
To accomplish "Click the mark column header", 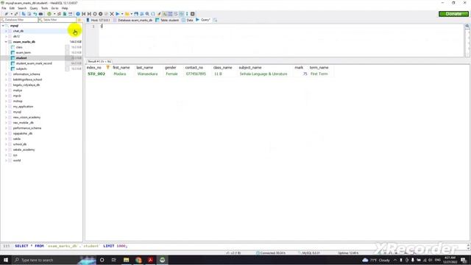I will [x=299, y=68].
